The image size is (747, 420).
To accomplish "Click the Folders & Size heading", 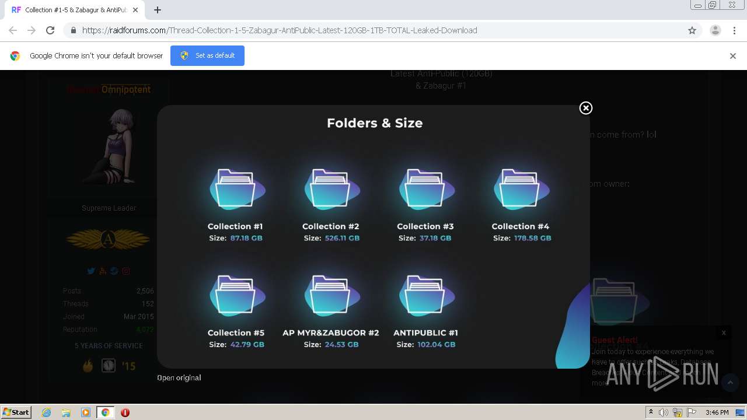I will pyautogui.click(x=375, y=123).
